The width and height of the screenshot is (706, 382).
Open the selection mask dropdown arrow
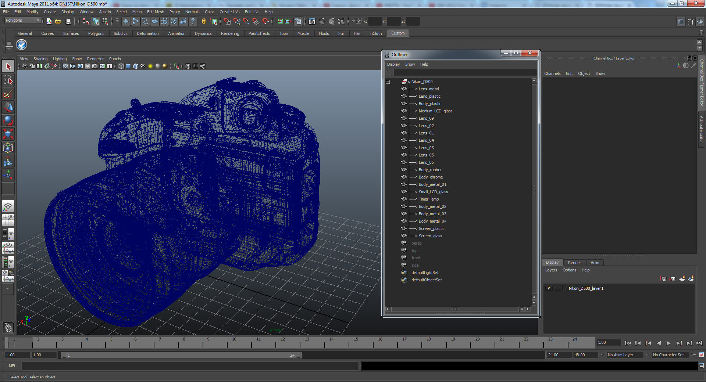pyautogui.click(x=117, y=21)
